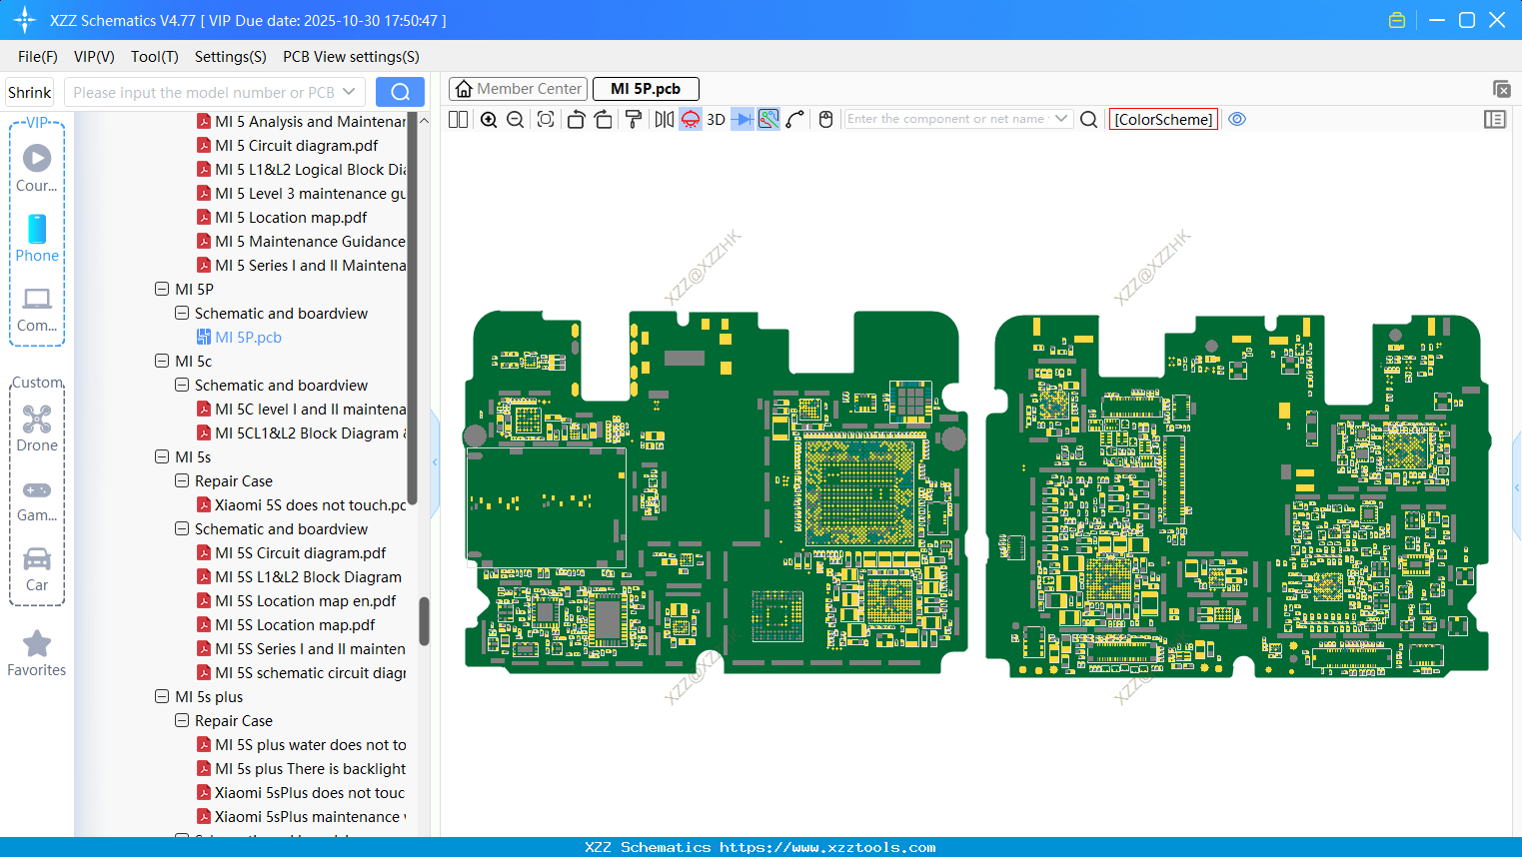Open MI 5 Circuit diagram.pdf
The width and height of the screenshot is (1522, 857).
click(x=296, y=146)
